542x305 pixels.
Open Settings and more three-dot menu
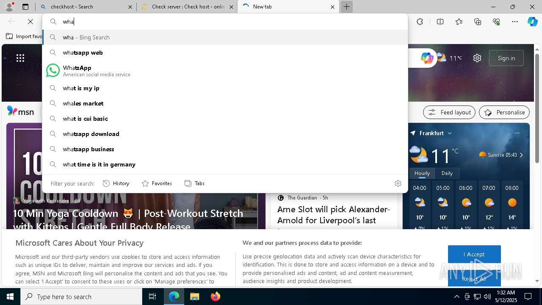coord(515,22)
